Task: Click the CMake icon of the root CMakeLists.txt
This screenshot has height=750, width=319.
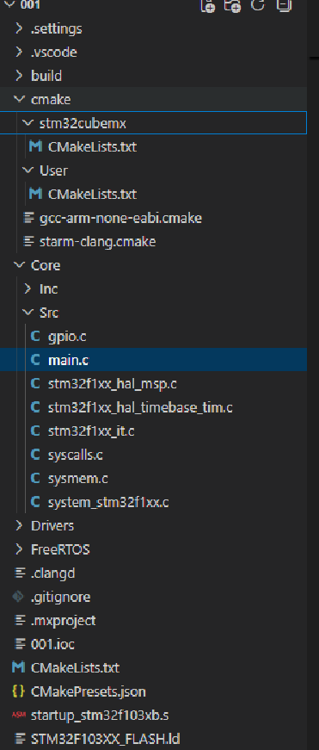Action: click(x=19, y=667)
